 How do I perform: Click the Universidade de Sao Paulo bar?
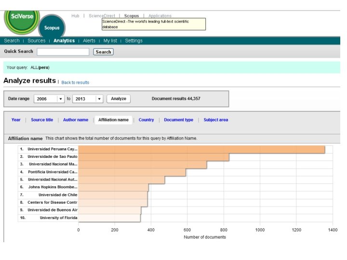pyautogui.click(x=154, y=157)
